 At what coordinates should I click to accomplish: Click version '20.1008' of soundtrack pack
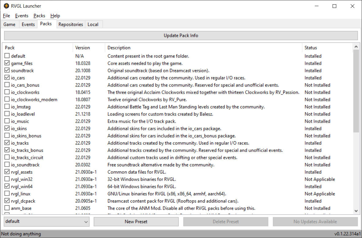coord(83,70)
